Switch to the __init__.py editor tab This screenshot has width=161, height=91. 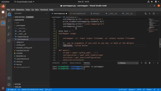click(x=128, y=13)
